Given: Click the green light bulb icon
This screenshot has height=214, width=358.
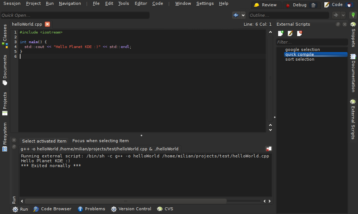Looking at the screenshot, I should pos(353,15).
